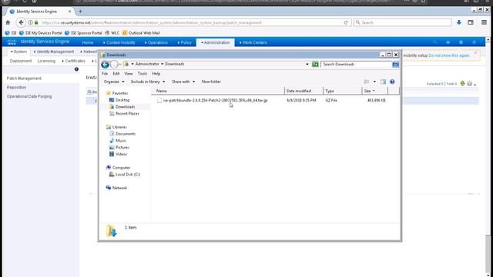This screenshot has height=277, width=493.
Task: Change the view using the views icon
Action: point(367,82)
